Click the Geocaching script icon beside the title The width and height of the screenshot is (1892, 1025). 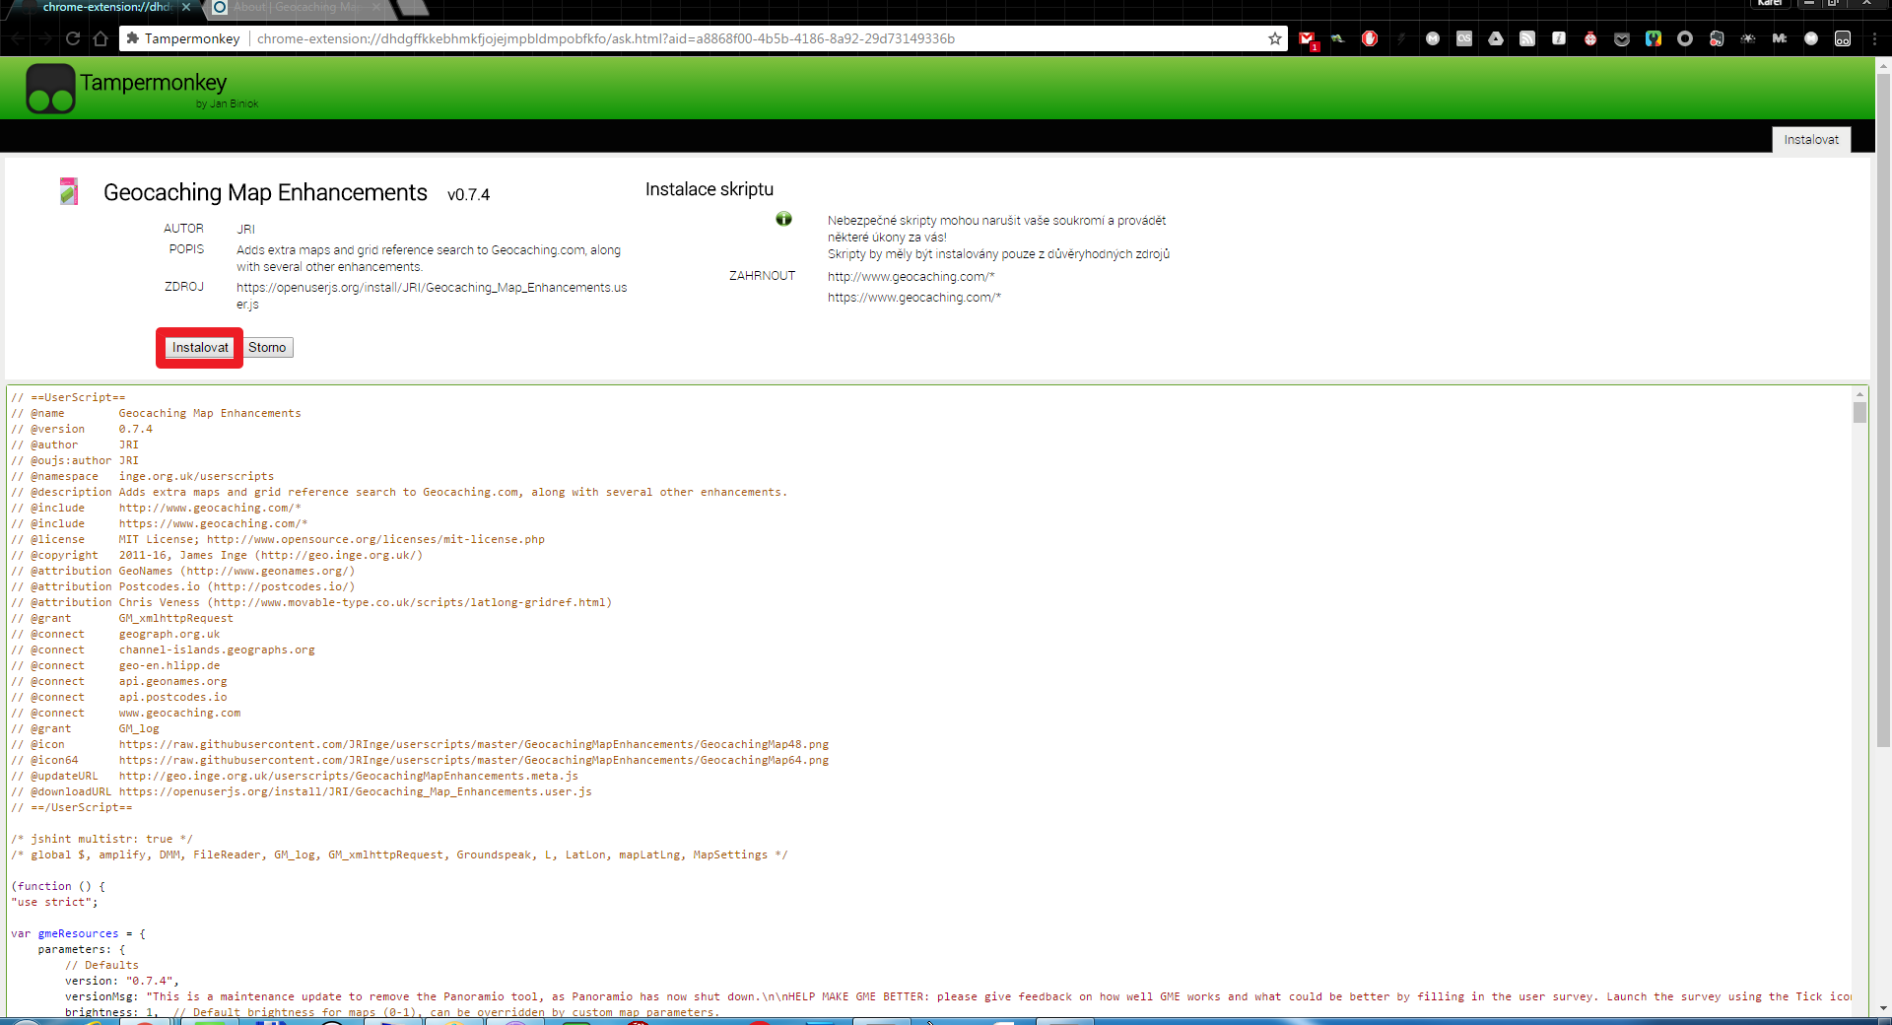pyautogui.click(x=69, y=190)
